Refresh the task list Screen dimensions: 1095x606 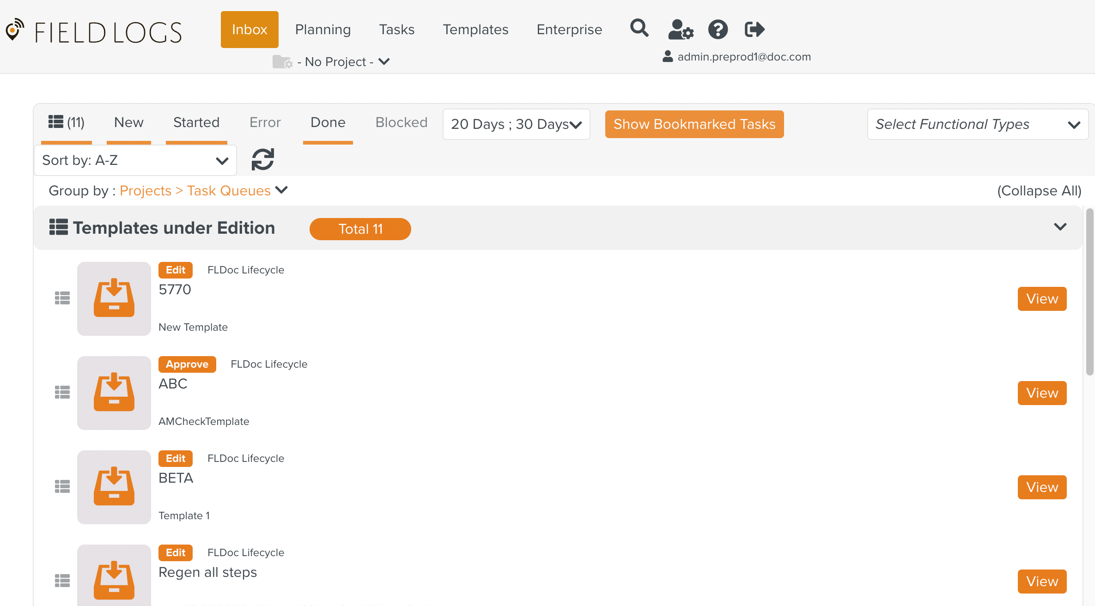point(262,160)
